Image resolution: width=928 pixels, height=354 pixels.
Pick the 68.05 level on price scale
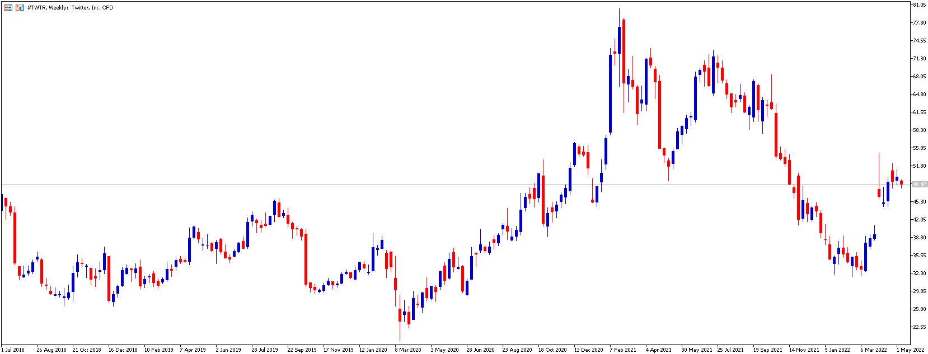click(x=918, y=77)
